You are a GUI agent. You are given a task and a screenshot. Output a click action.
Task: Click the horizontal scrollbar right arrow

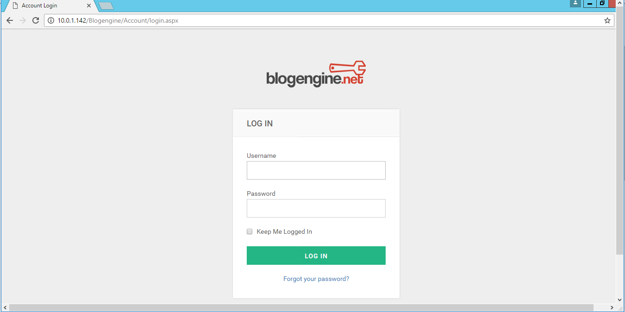612,307
